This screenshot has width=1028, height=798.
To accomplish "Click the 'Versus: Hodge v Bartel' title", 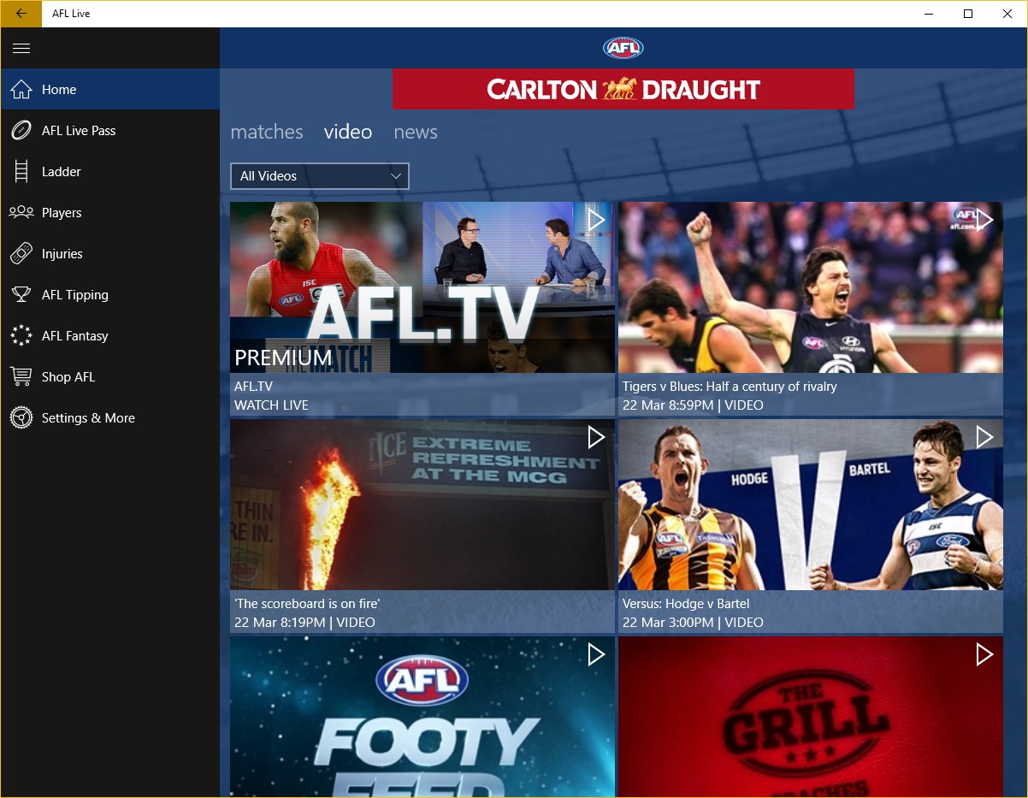I will (x=686, y=604).
